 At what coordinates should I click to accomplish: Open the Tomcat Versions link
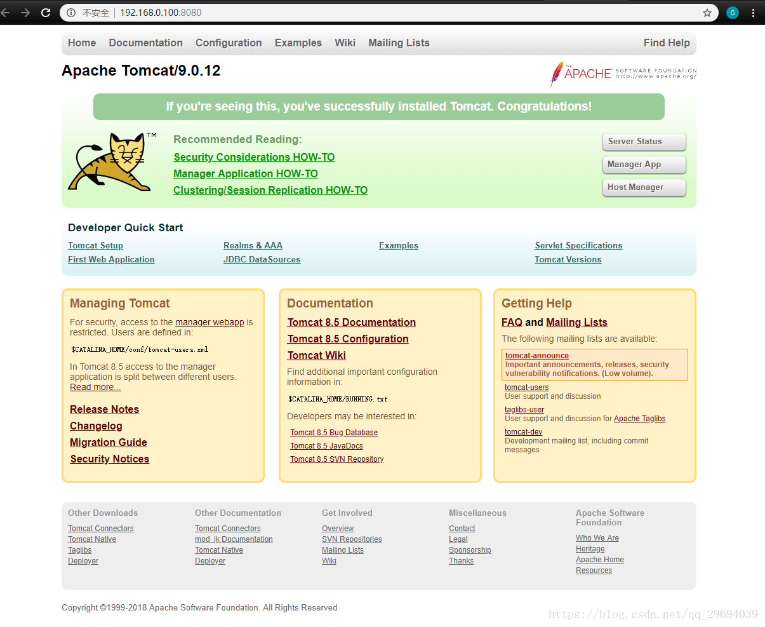tap(568, 260)
